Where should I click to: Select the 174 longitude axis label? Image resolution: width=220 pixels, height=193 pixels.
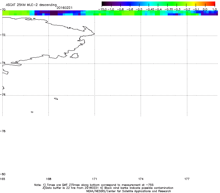pos(141,179)
